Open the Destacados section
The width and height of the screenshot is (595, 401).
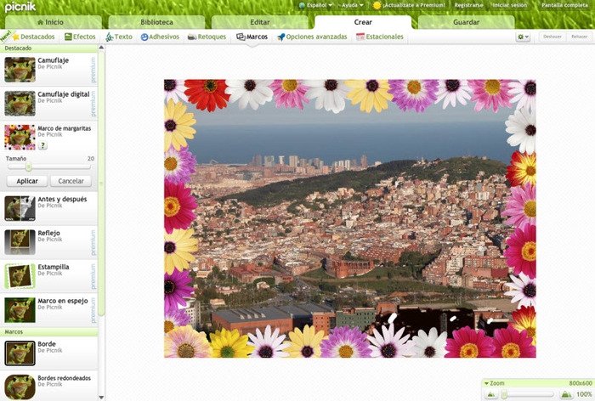[33, 37]
